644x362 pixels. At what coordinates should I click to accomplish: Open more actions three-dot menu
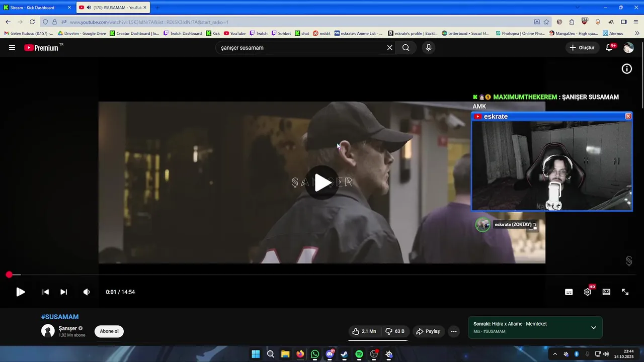[453, 331]
